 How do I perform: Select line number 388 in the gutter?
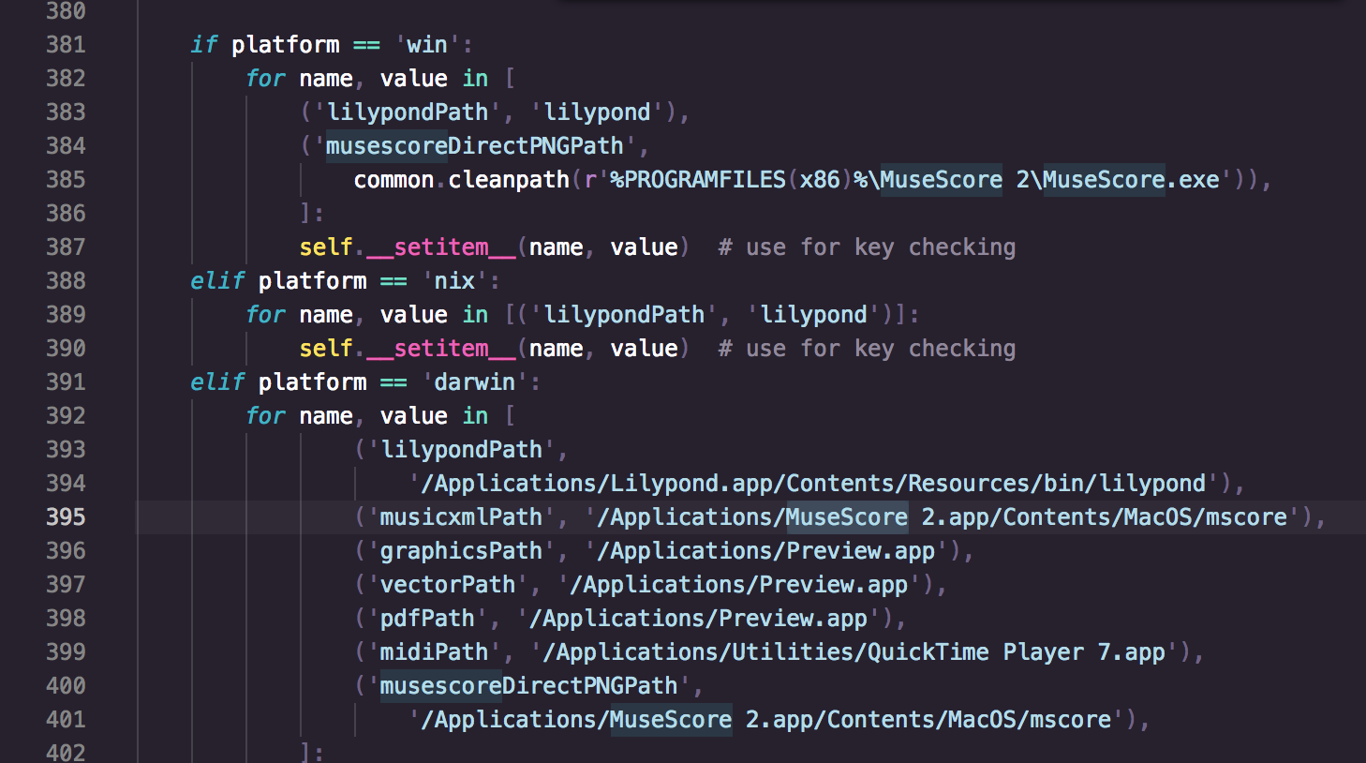coord(66,280)
